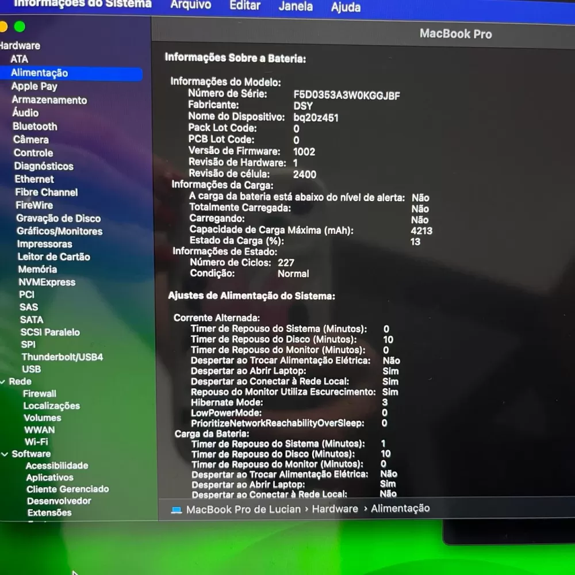Click MacBook Pro de Lucian in path bar
The height and width of the screenshot is (575, 575).
(x=243, y=509)
